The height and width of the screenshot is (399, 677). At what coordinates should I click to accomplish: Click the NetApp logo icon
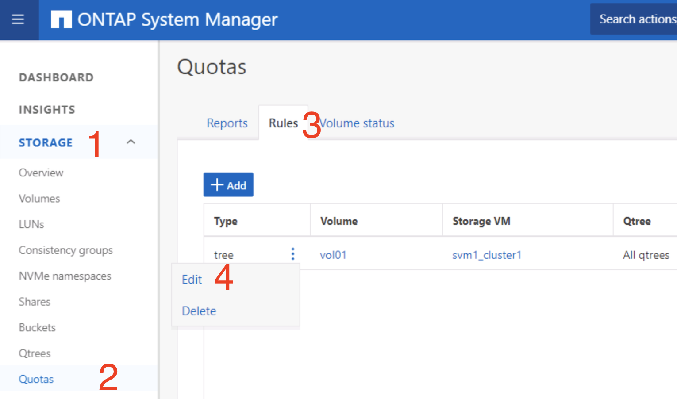click(x=61, y=19)
